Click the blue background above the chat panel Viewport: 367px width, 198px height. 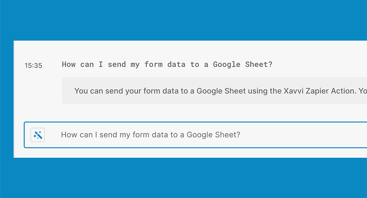point(183,20)
